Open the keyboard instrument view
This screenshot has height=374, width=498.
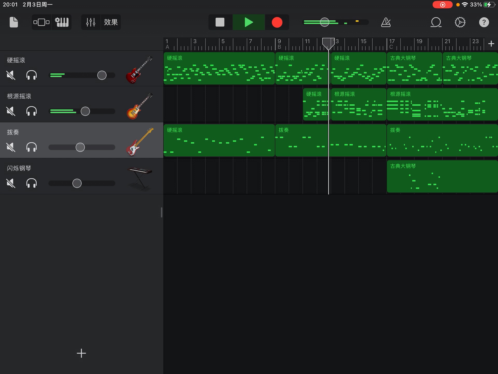click(x=62, y=22)
